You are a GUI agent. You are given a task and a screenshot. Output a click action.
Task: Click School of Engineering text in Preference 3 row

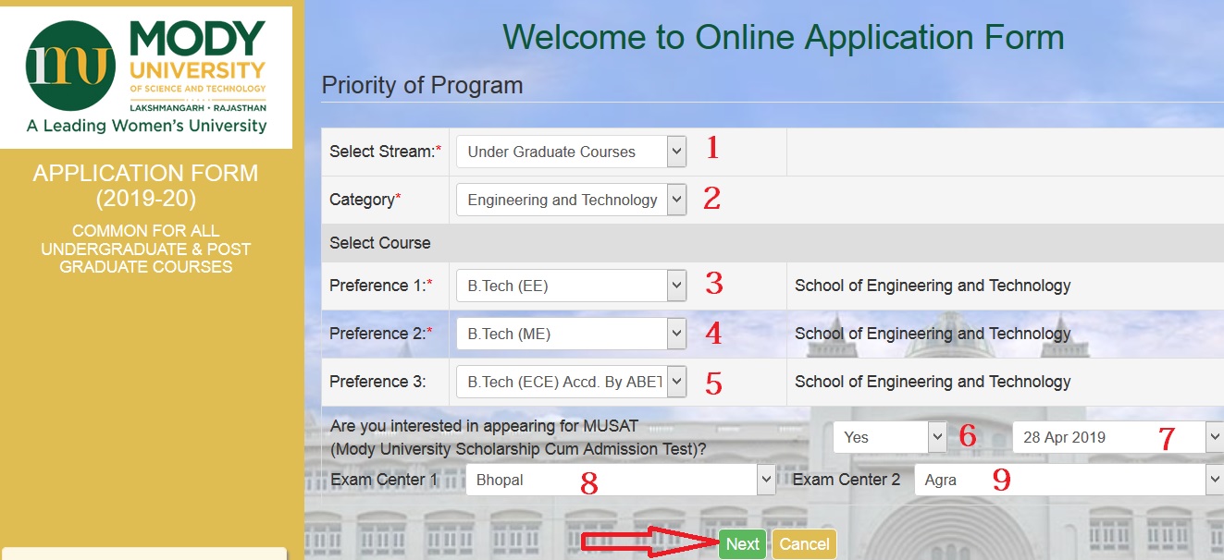click(x=933, y=382)
